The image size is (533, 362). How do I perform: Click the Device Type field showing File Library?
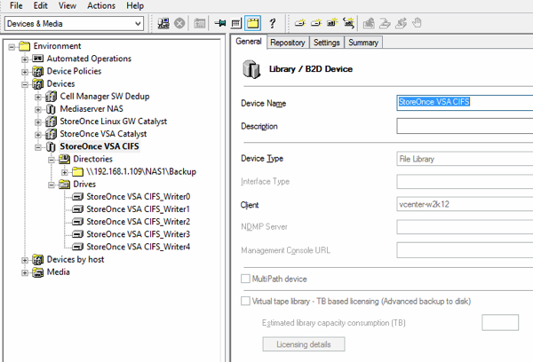[465, 159]
